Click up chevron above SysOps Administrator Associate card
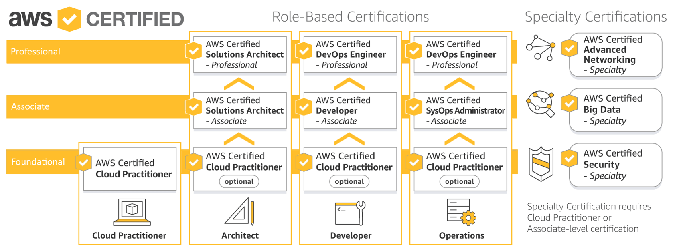The height and width of the screenshot is (251, 677). tap(460, 84)
